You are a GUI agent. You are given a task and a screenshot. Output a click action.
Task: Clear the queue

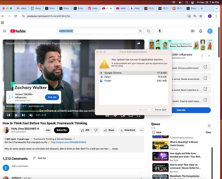coord(208,132)
